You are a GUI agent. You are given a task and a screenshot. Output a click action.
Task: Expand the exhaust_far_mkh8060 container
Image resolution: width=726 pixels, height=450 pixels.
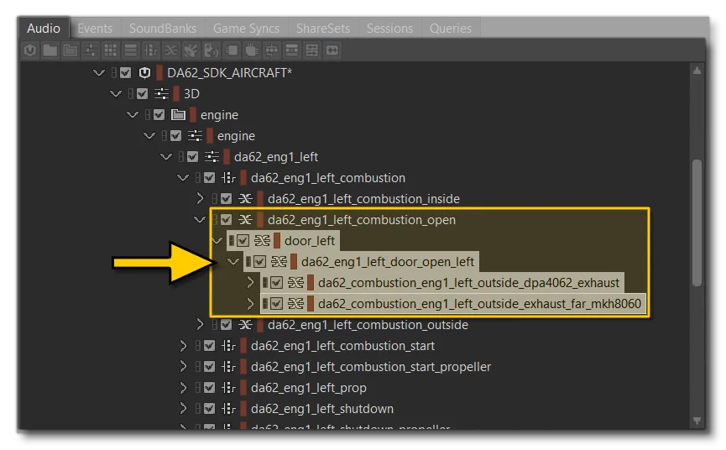[250, 304]
